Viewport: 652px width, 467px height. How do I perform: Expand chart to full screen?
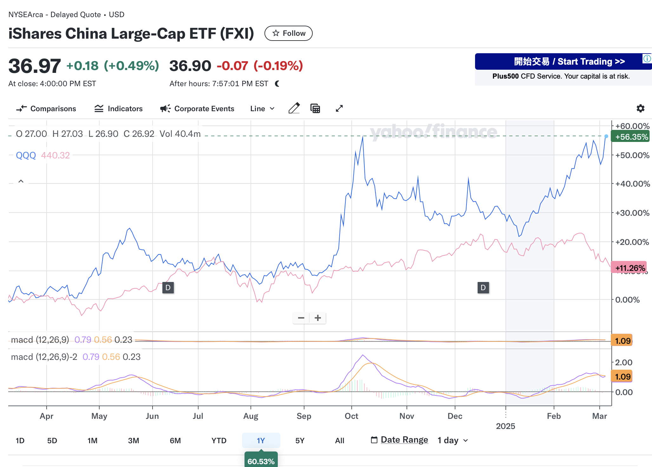(339, 108)
